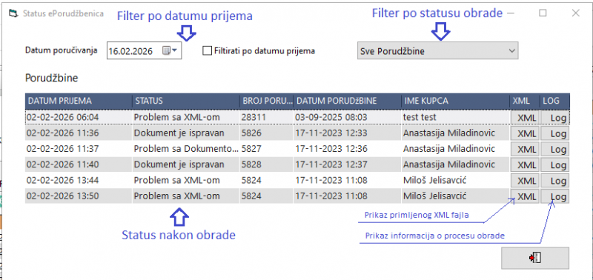Sort by BROJ PORU... column header

pos(267,101)
